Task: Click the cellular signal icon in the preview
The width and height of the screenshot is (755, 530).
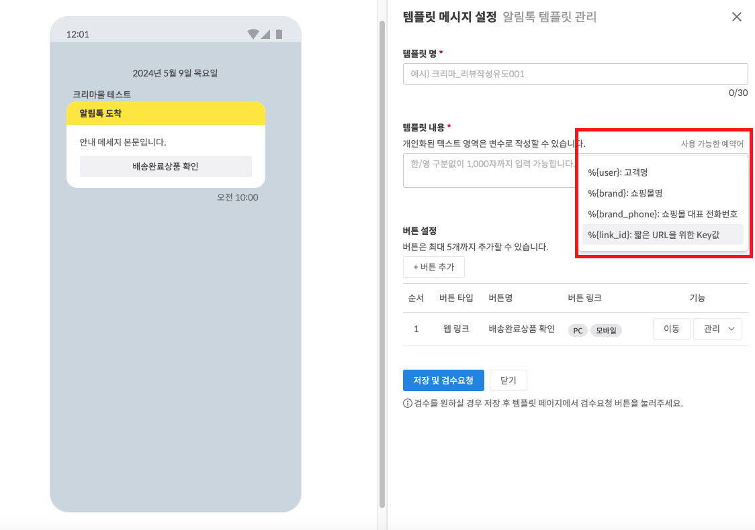Action: pyautogui.click(x=265, y=34)
